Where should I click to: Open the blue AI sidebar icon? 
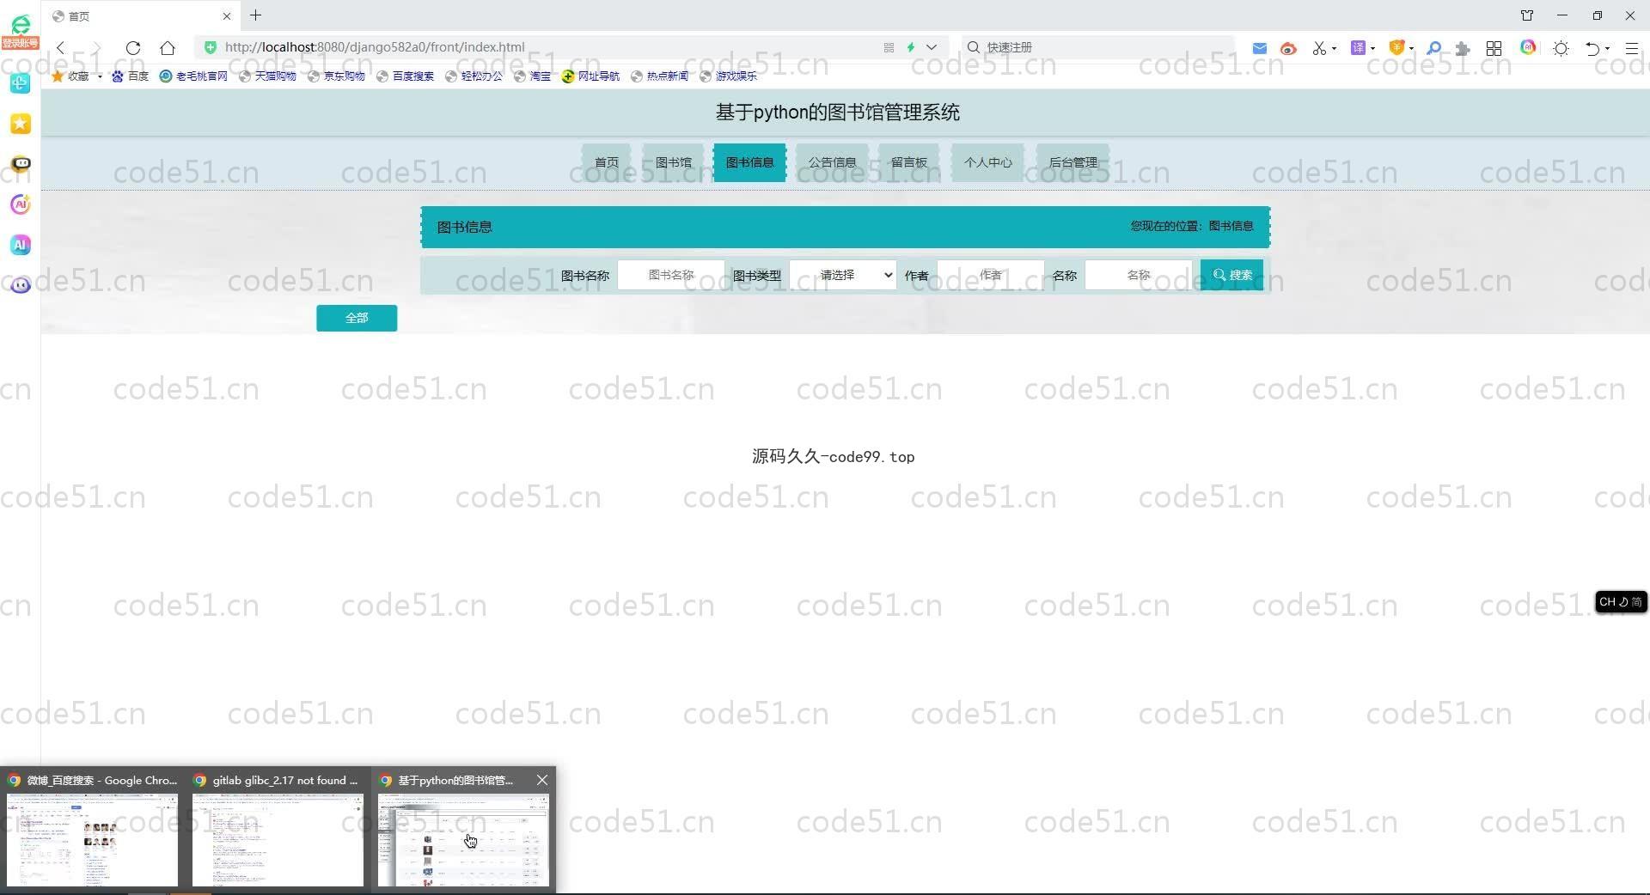(x=21, y=245)
